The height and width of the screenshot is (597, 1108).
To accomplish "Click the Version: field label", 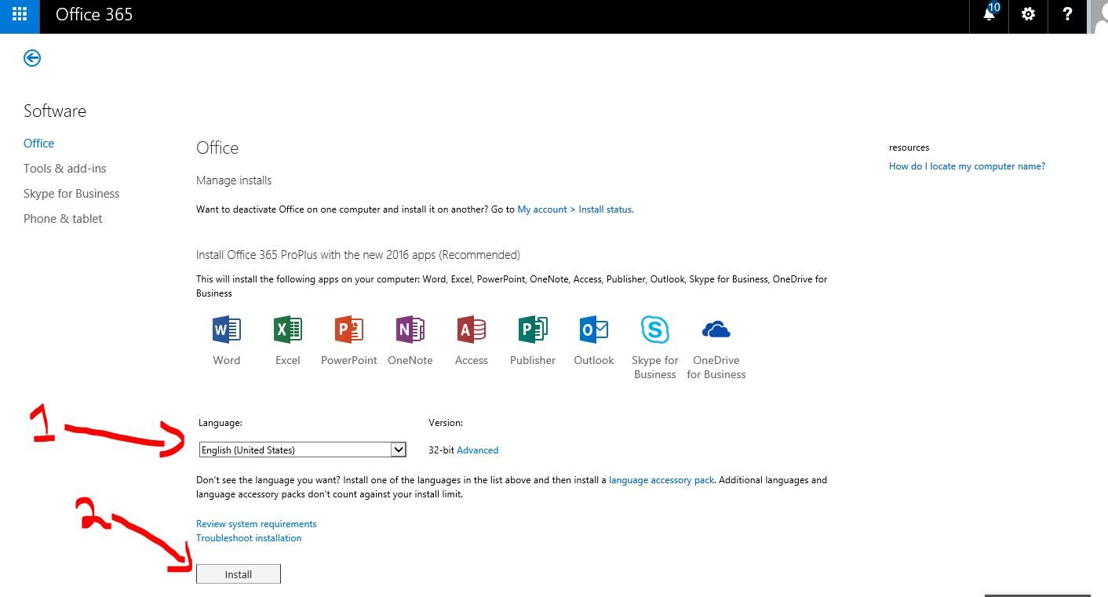I will (446, 422).
